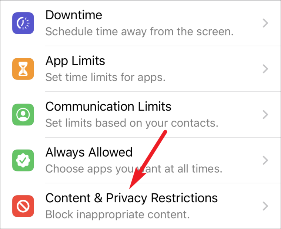Open the App Limits chevron arrow
Screen dimensions: 281x229
pos(265,69)
